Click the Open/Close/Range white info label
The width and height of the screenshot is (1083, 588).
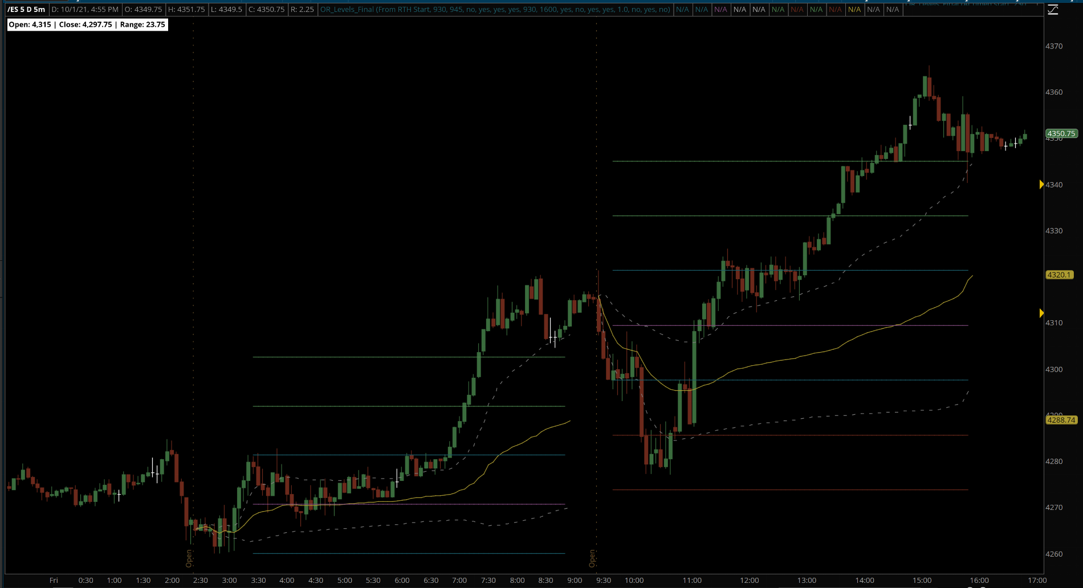pyautogui.click(x=87, y=24)
